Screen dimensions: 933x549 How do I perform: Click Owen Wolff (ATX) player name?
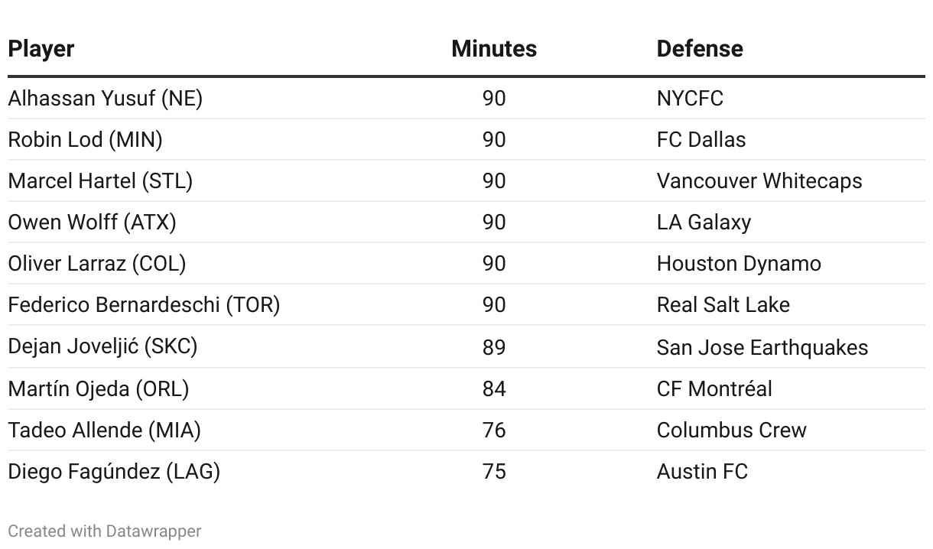[92, 223]
